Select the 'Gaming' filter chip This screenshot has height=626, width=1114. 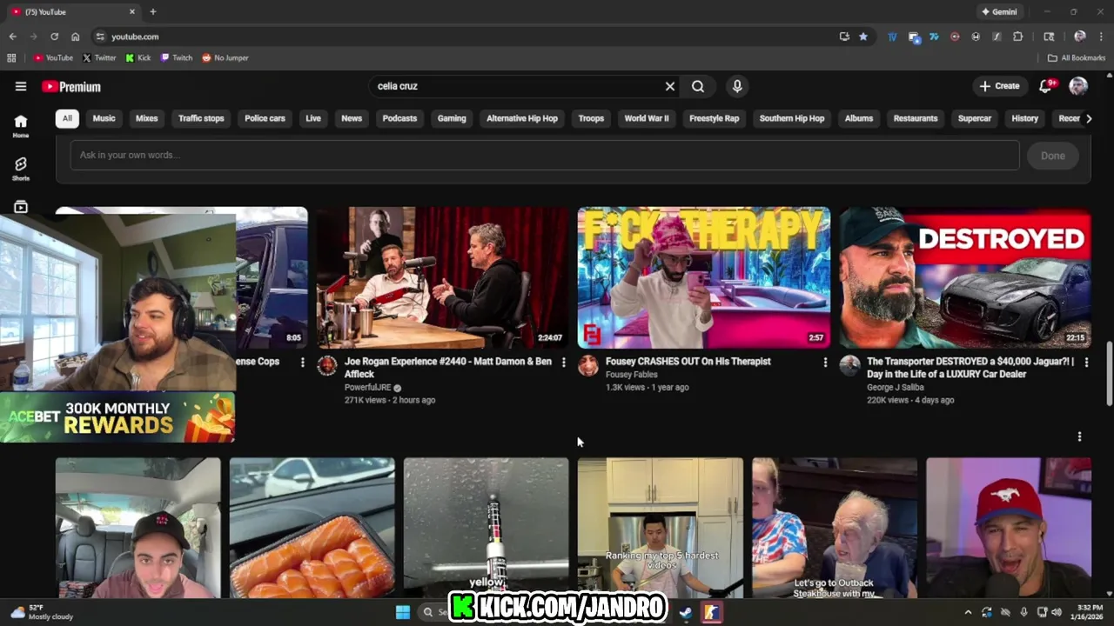point(452,118)
